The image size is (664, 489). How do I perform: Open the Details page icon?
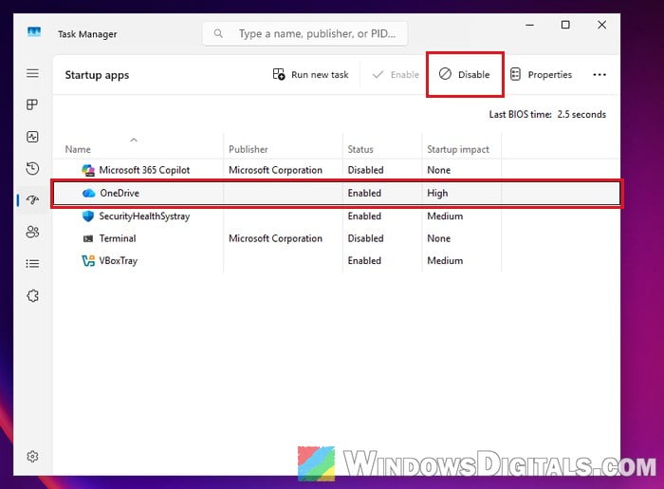click(x=32, y=264)
